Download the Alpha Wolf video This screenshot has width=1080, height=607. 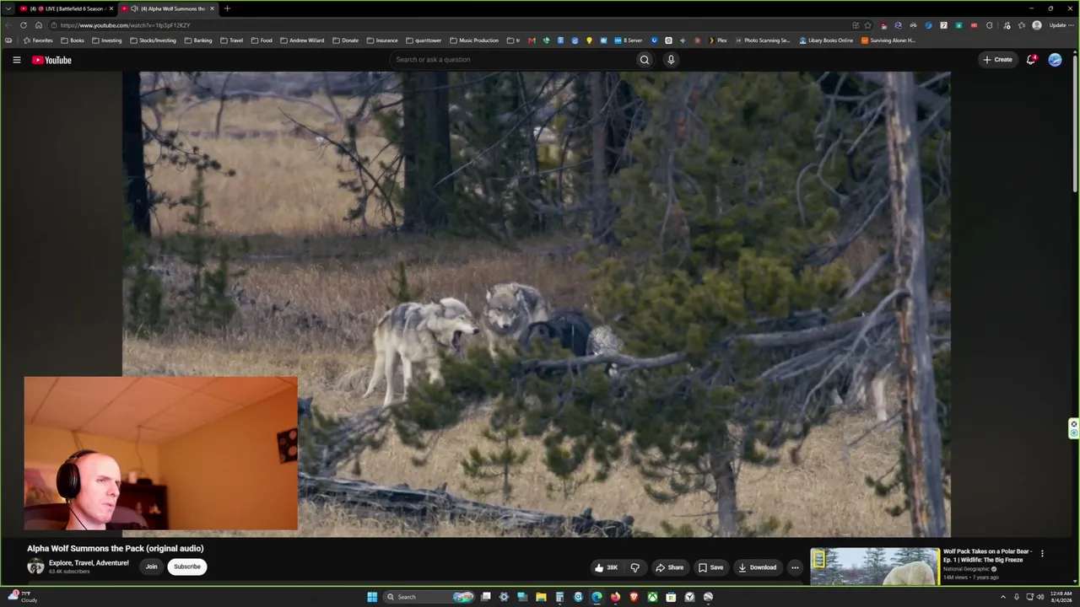758,567
